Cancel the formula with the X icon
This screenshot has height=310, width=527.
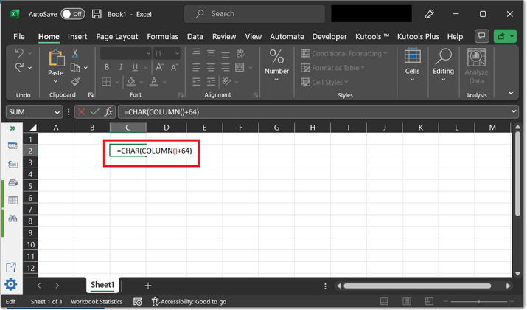point(81,111)
